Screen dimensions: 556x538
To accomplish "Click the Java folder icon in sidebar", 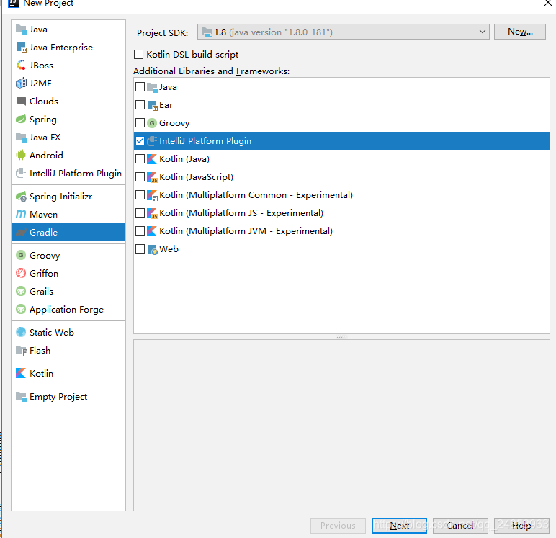I will [x=22, y=30].
